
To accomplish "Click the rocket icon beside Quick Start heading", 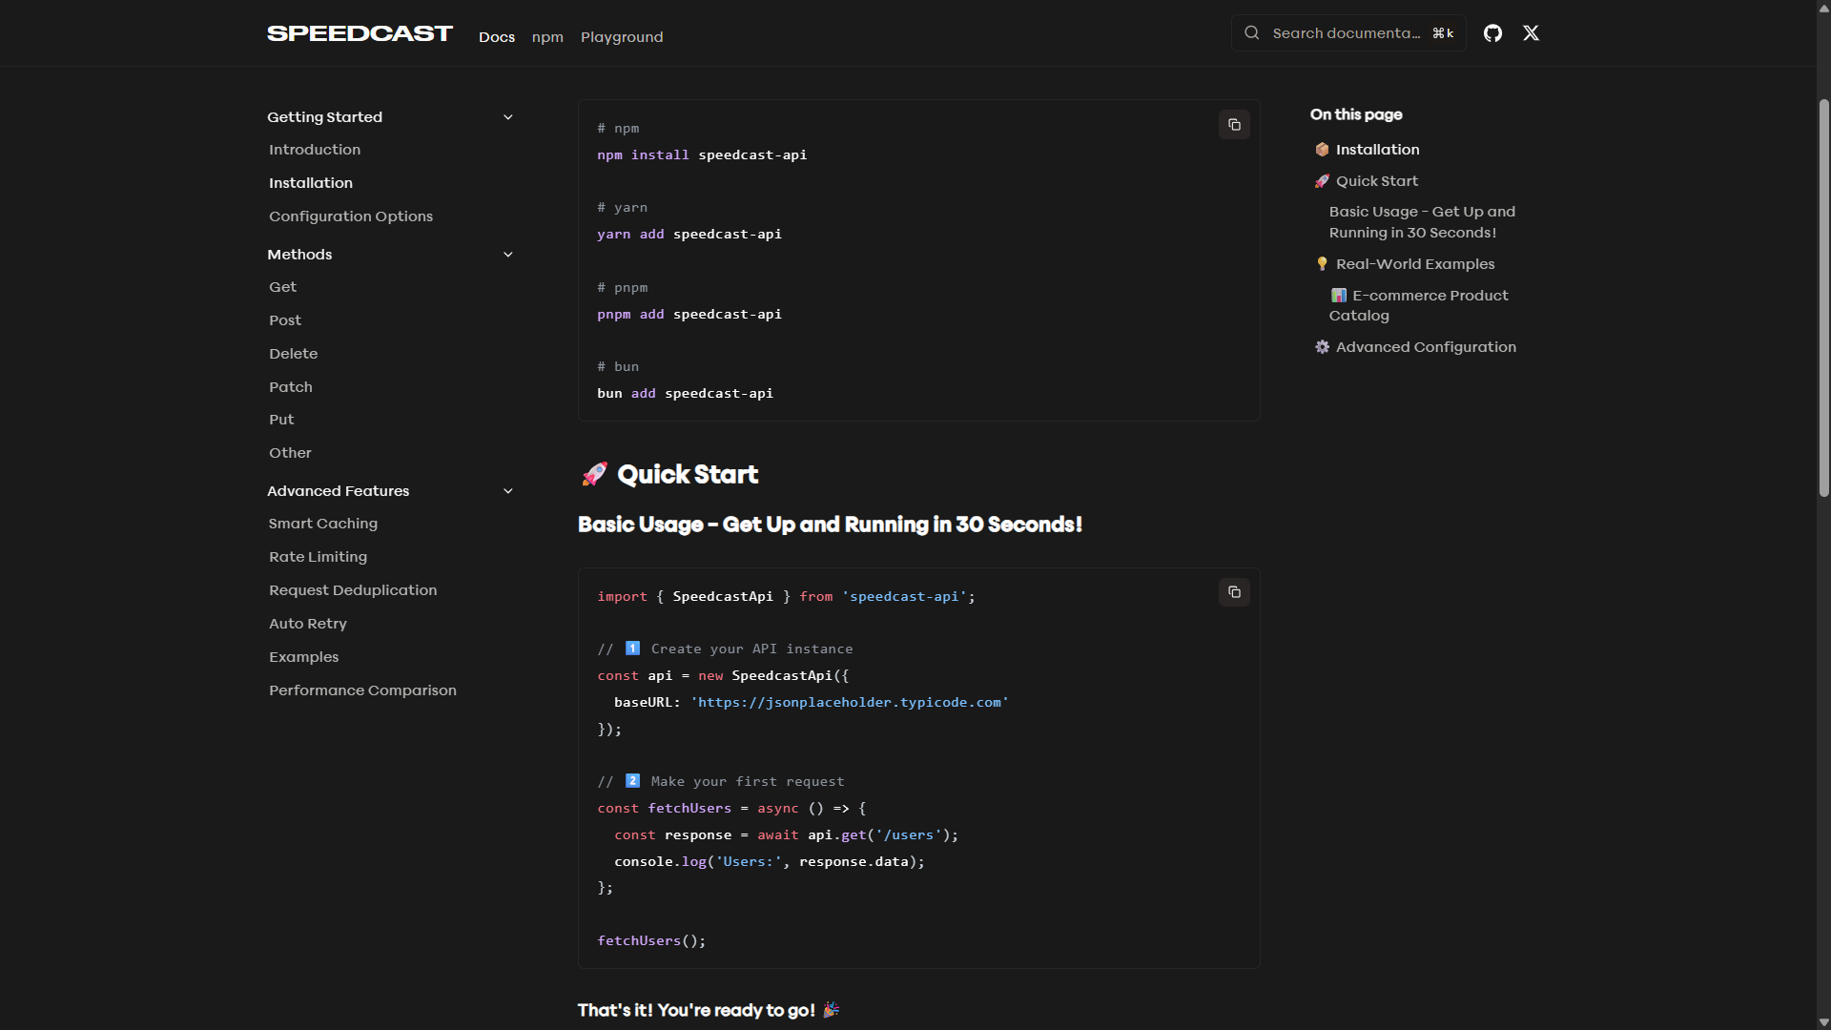I will tap(594, 474).
